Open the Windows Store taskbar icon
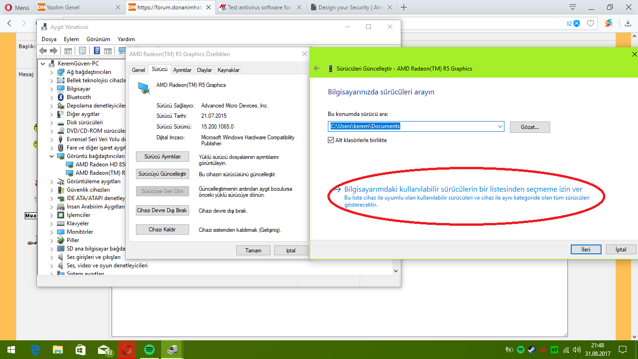This screenshot has width=638, height=359. tap(81, 350)
